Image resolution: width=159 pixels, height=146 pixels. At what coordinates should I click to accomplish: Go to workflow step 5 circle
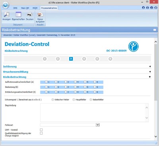coord(97,59)
